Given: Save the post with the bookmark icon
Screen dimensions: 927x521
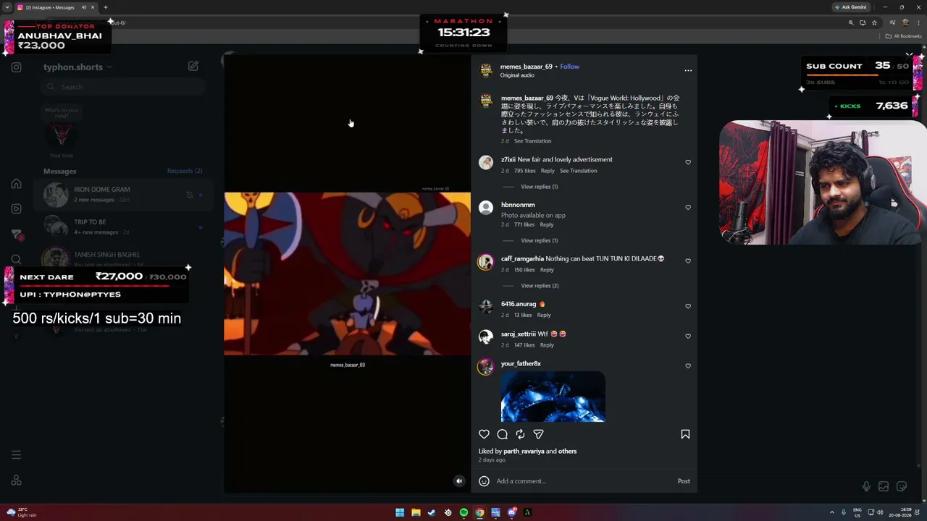Looking at the screenshot, I should 685,434.
